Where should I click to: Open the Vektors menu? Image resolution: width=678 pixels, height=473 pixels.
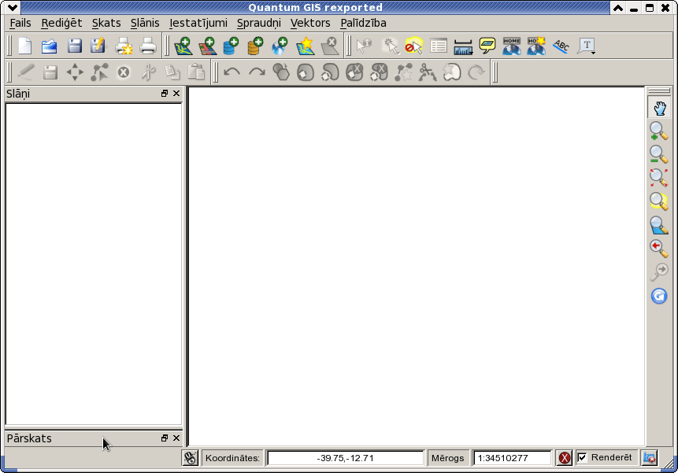click(x=310, y=23)
